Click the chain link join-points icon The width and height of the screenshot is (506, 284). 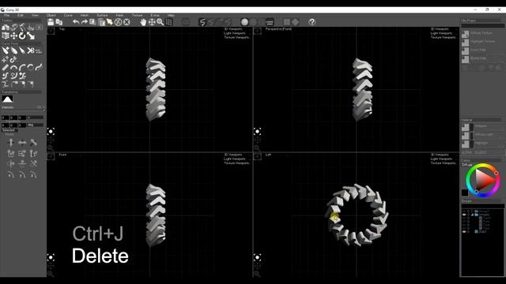coord(13,59)
